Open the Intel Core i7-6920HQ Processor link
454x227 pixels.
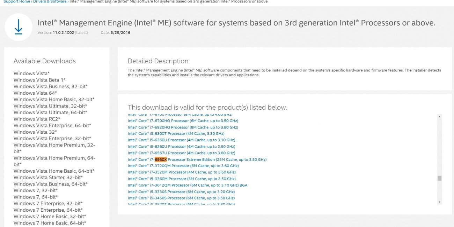[x=183, y=127]
